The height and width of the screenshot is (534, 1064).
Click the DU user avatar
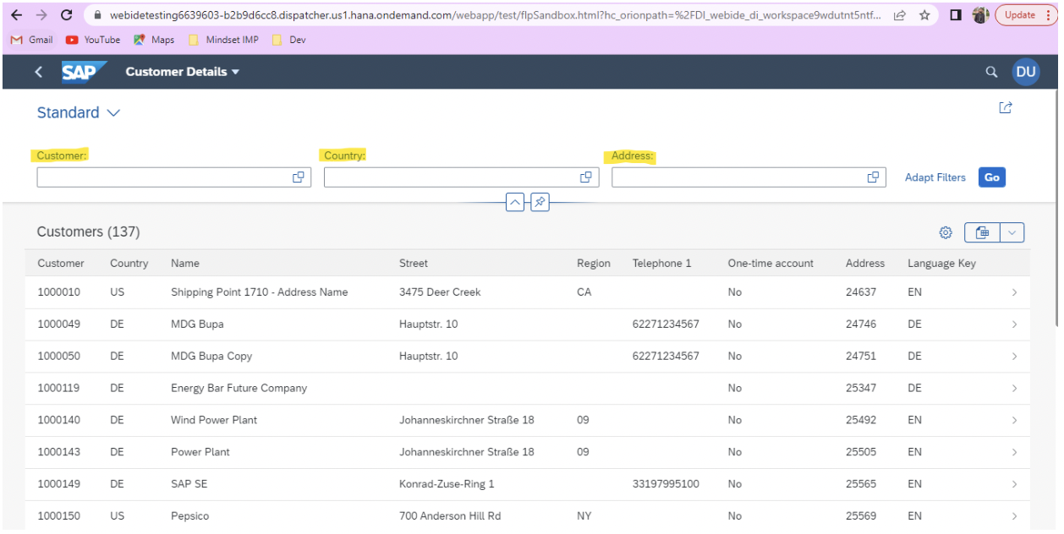pyautogui.click(x=1025, y=73)
